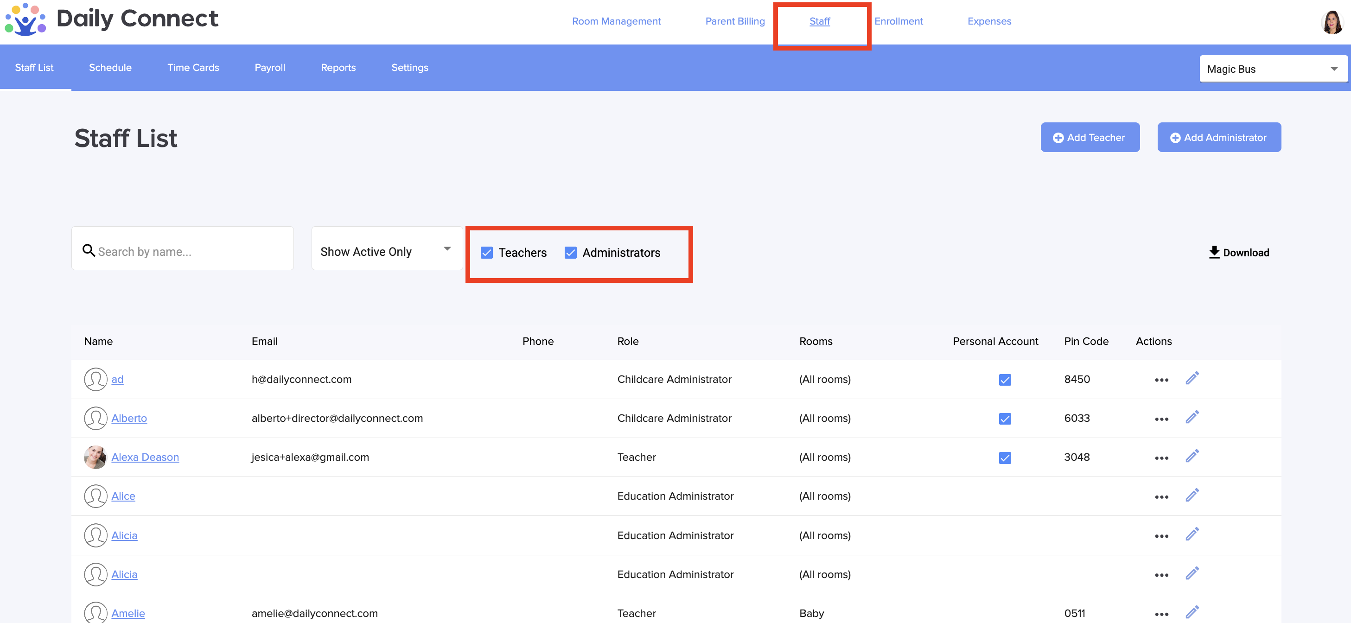Screen dimensions: 1351x623
Task: Go to Parent Billing in top navigation
Action: (734, 21)
